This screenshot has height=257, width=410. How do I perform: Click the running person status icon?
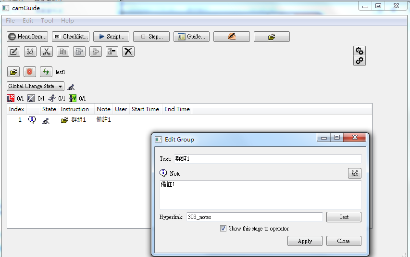[52, 98]
